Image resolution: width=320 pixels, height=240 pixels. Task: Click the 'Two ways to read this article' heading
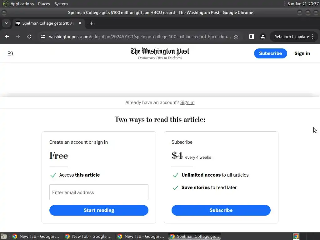click(160, 119)
